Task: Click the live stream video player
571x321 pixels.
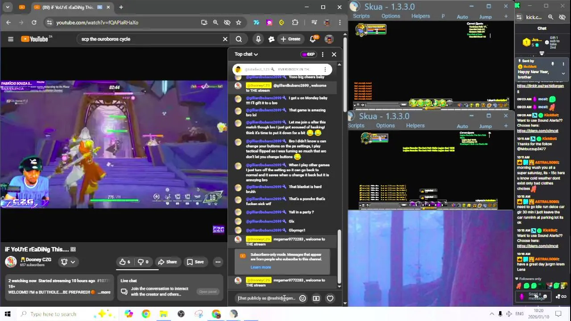Action: [x=114, y=144]
